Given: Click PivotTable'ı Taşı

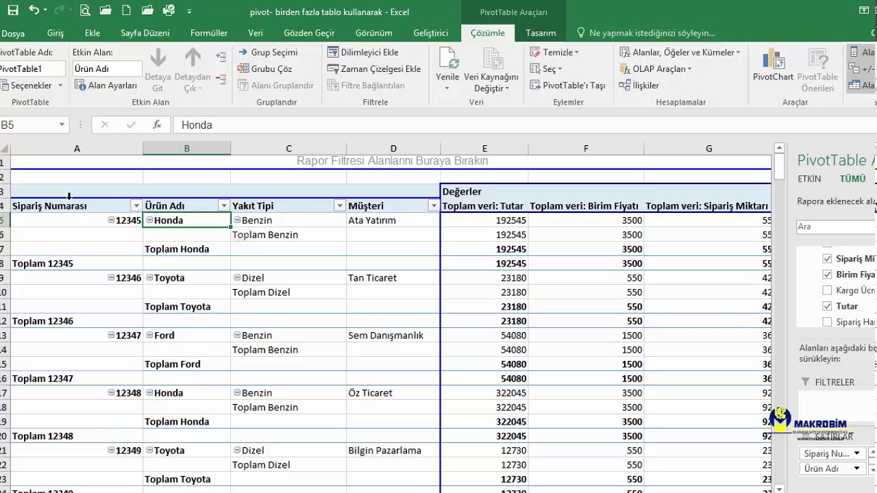Looking at the screenshot, I should click(x=567, y=86).
